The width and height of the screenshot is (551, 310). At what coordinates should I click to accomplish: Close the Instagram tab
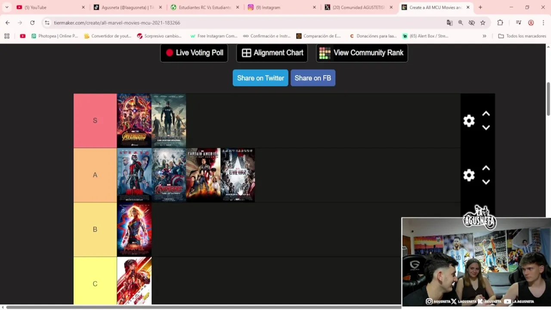coord(314,7)
